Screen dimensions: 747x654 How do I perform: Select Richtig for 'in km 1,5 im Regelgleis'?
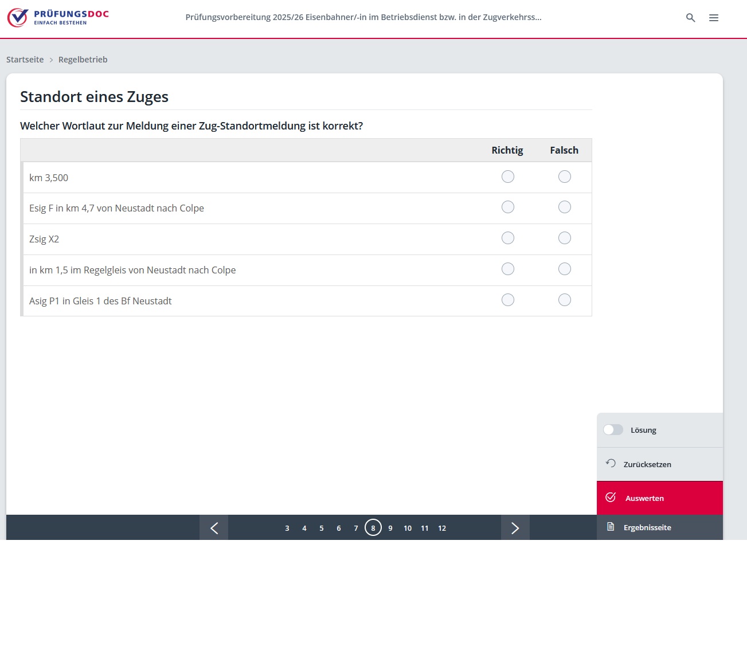click(508, 269)
